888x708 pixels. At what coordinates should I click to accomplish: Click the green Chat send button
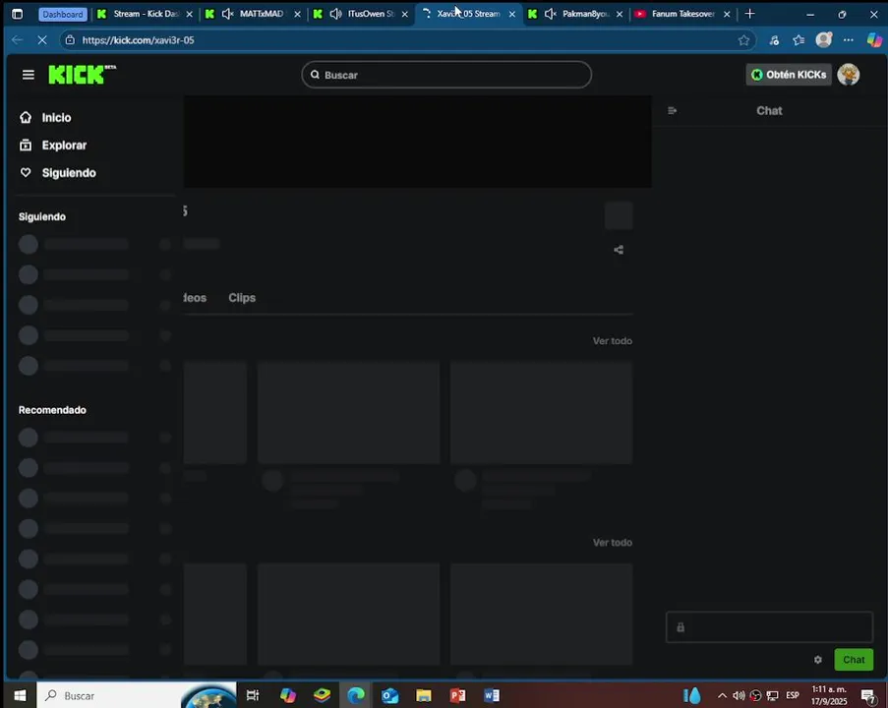pyautogui.click(x=854, y=660)
